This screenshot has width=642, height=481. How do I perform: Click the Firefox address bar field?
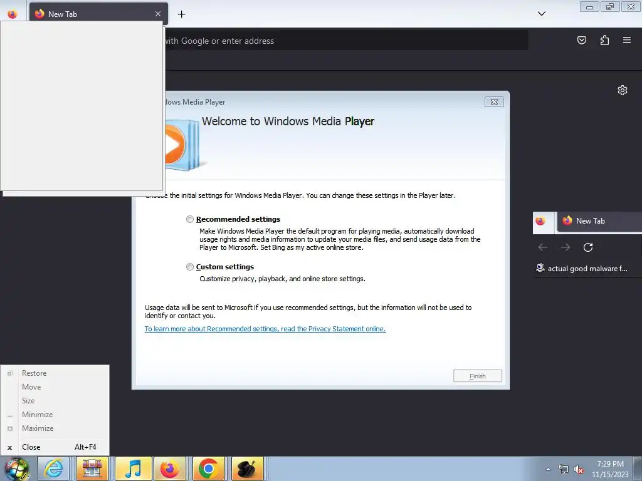[x=346, y=41]
